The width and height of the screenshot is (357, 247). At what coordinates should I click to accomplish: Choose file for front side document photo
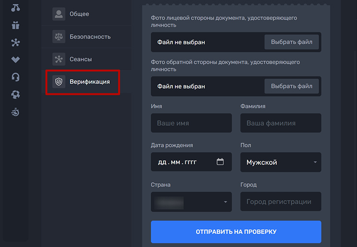pyautogui.click(x=291, y=42)
